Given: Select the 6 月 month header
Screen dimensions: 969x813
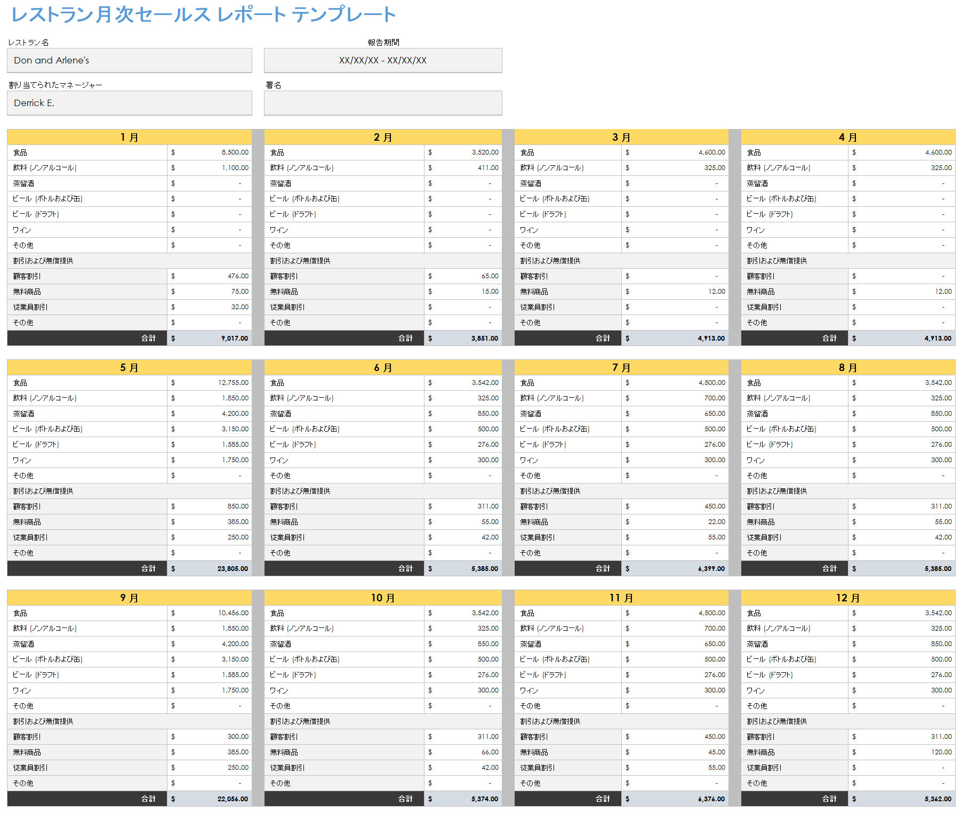Looking at the screenshot, I should click(x=383, y=367).
